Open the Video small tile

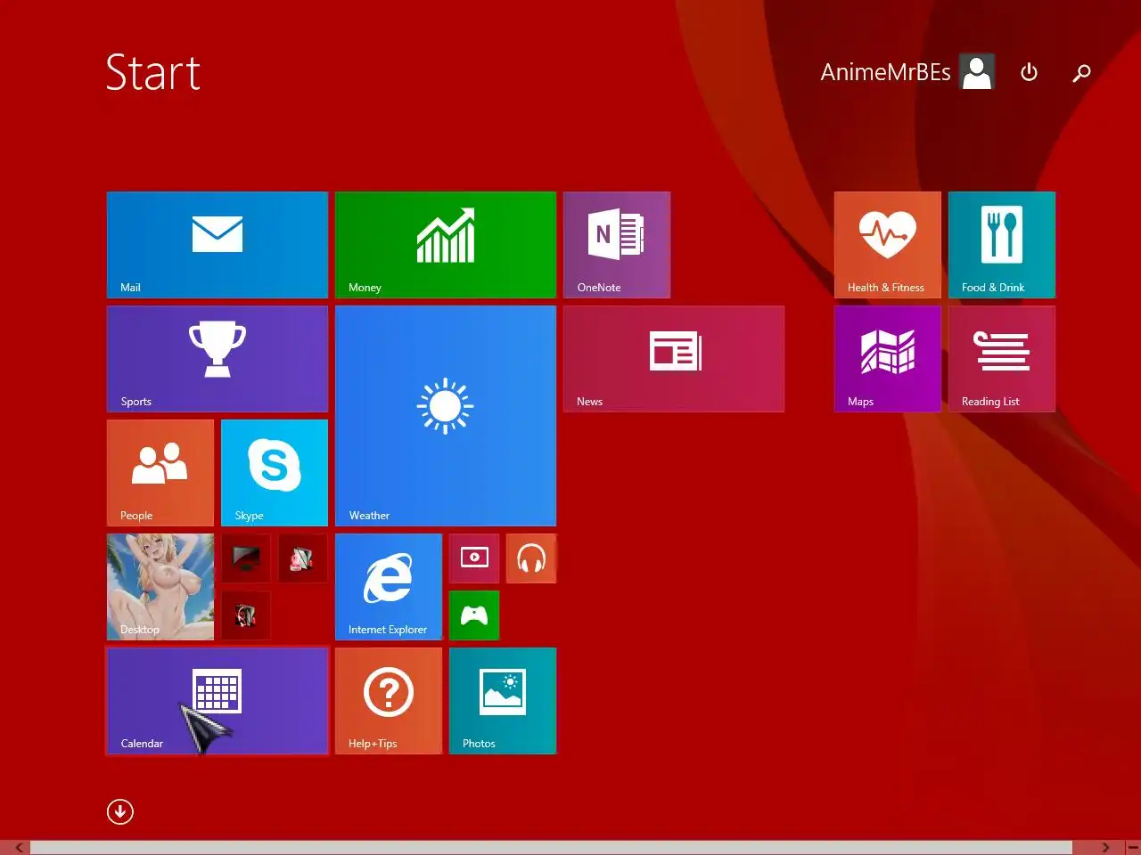click(474, 558)
